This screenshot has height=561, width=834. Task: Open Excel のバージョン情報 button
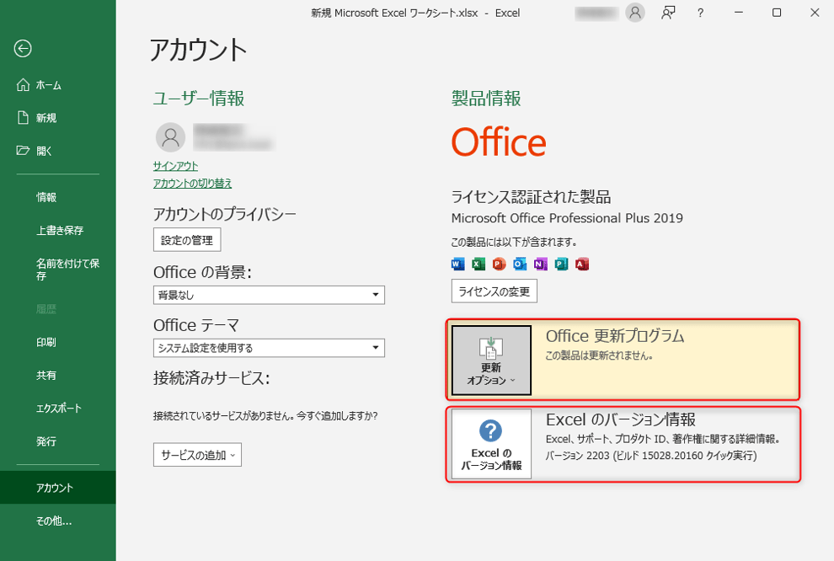coord(491,444)
